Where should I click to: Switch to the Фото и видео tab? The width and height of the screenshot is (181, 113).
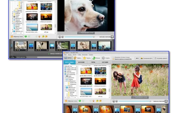(69, 62)
